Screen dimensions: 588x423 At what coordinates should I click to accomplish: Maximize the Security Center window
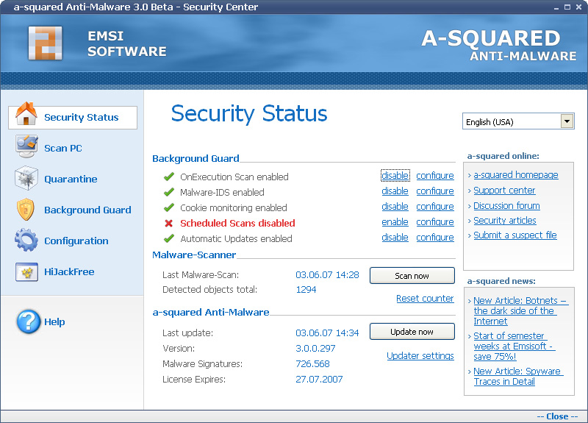click(x=567, y=7)
